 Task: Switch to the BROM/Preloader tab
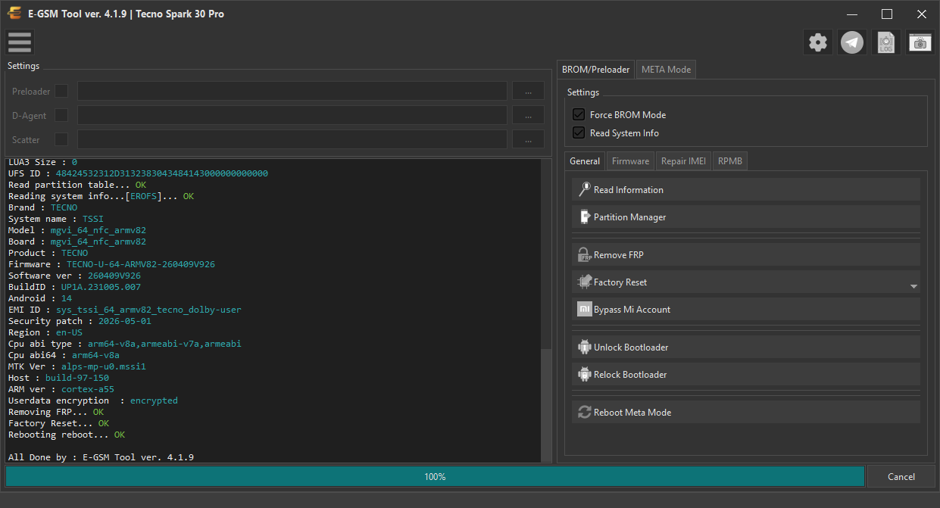click(595, 69)
